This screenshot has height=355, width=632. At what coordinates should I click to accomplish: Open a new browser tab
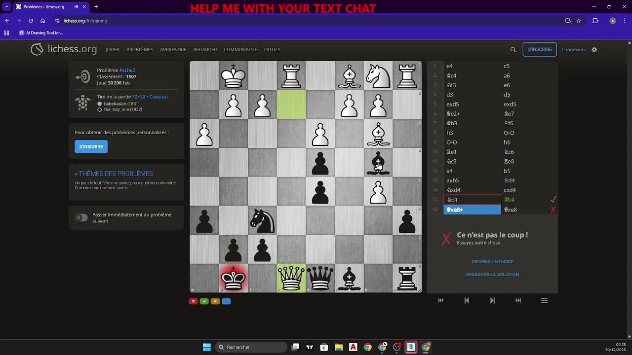click(x=96, y=7)
